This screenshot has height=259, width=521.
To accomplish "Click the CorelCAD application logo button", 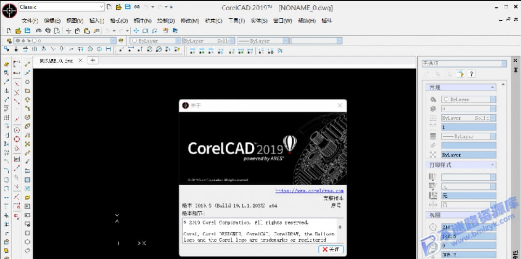I will [9, 11].
